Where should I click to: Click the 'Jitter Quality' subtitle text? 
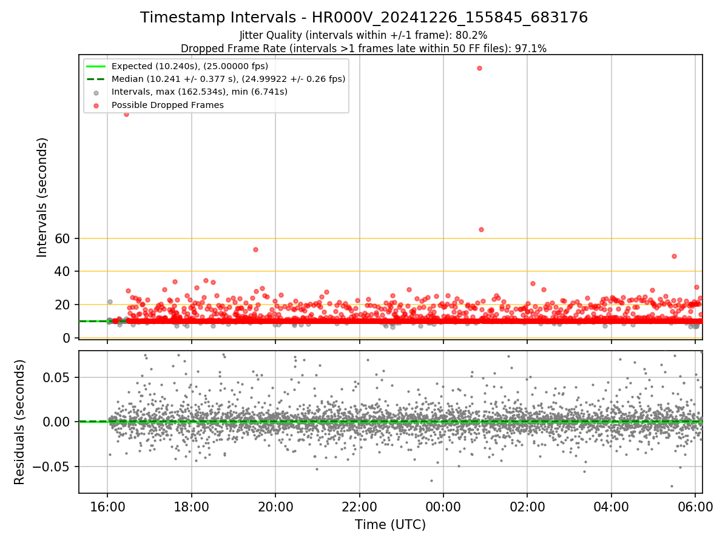[x=363, y=35]
